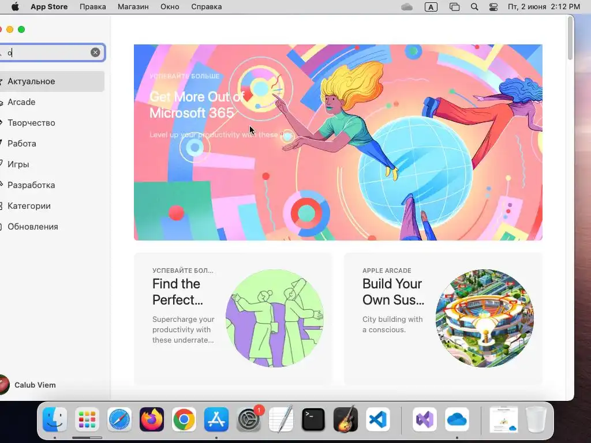Screen dimensions: 591x443
Task: Open the Окно menu
Action: [x=170, y=7]
